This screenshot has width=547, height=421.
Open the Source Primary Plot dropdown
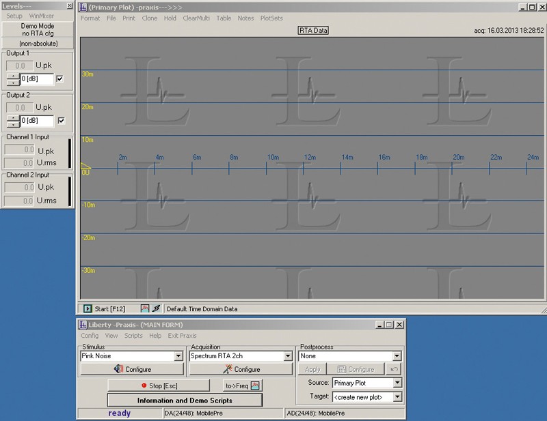[x=397, y=383]
